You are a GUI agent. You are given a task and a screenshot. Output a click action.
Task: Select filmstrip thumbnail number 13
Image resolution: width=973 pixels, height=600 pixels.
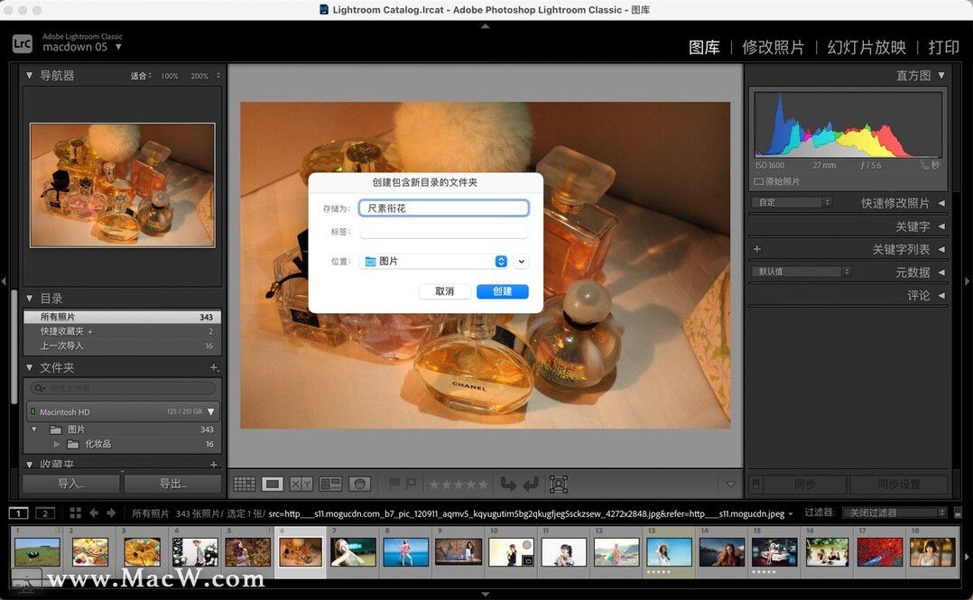pos(669,551)
